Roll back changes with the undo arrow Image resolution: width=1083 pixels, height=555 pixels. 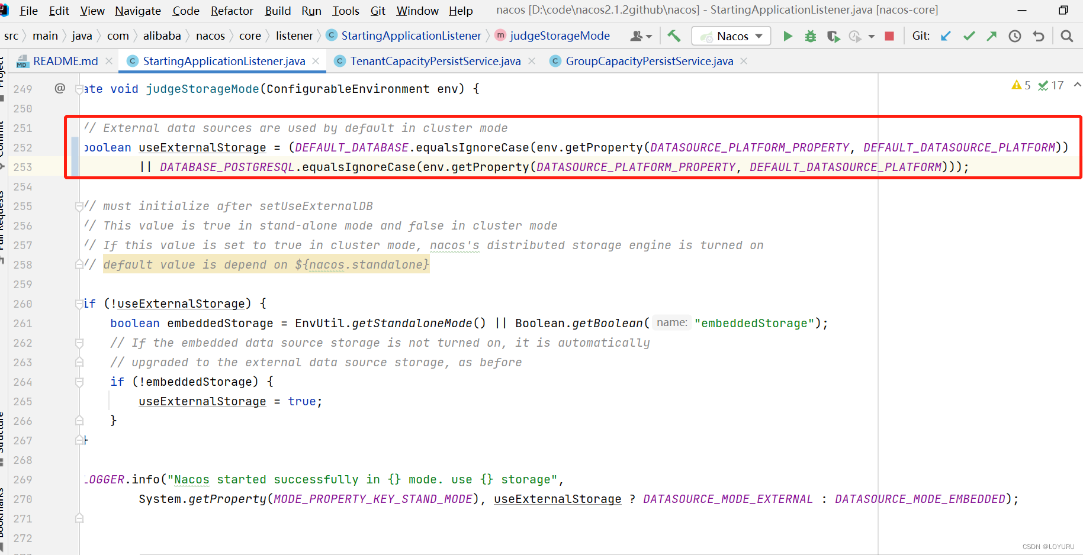point(1039,36)
